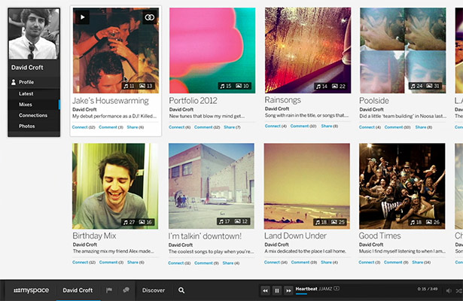Click the Good Times mix title
The width and height of the screenshot is (463, 301).
tap(379, 236)
